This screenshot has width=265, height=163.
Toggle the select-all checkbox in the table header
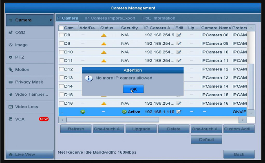pyautogui.click(x=62, y=28)
